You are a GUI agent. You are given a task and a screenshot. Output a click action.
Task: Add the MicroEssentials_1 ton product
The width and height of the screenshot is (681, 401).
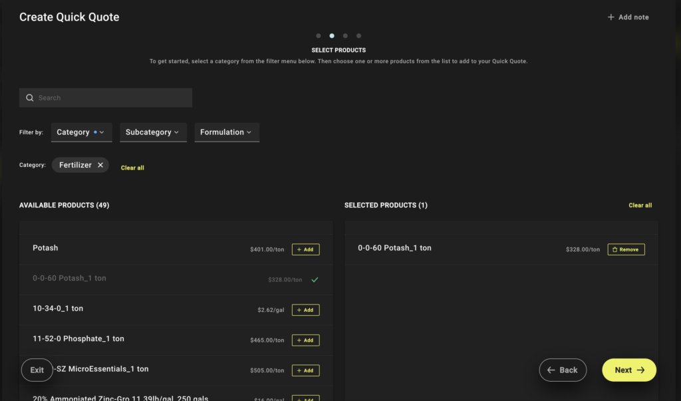click(305, 370)
